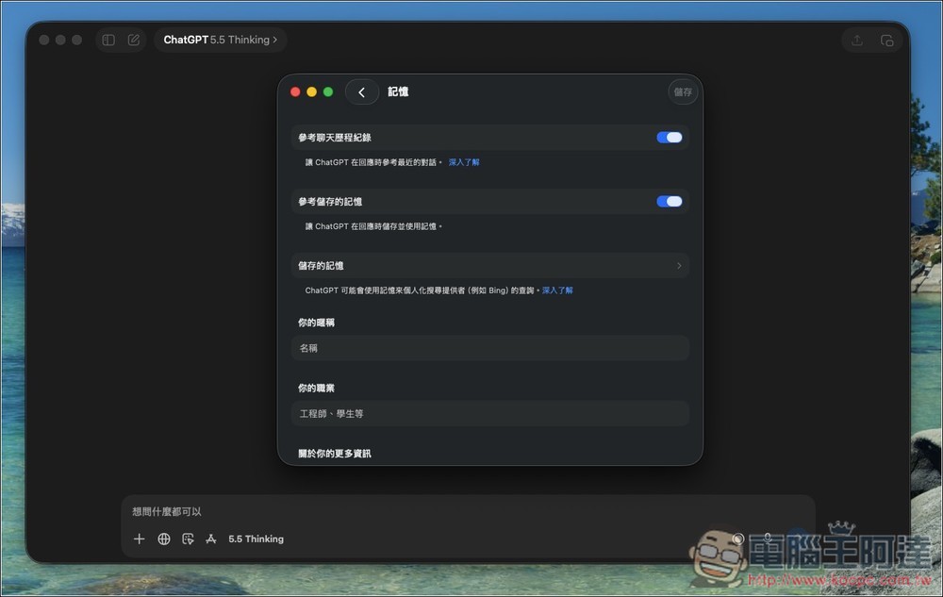Click the image tool icon in composer
Viewport: 943px width, 597px height.
[x=188, y=539]
